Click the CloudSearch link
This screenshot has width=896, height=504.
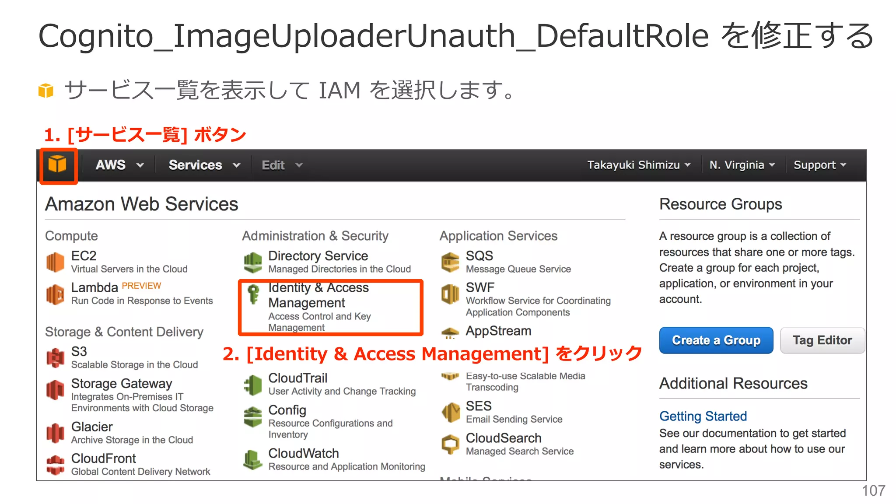pos(504,438)
